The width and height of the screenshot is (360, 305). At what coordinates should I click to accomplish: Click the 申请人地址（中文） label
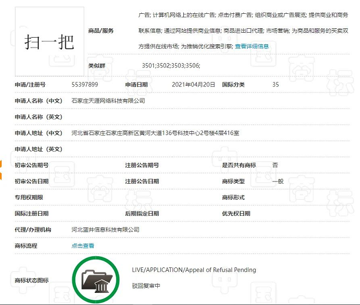[x=39, y=133]
